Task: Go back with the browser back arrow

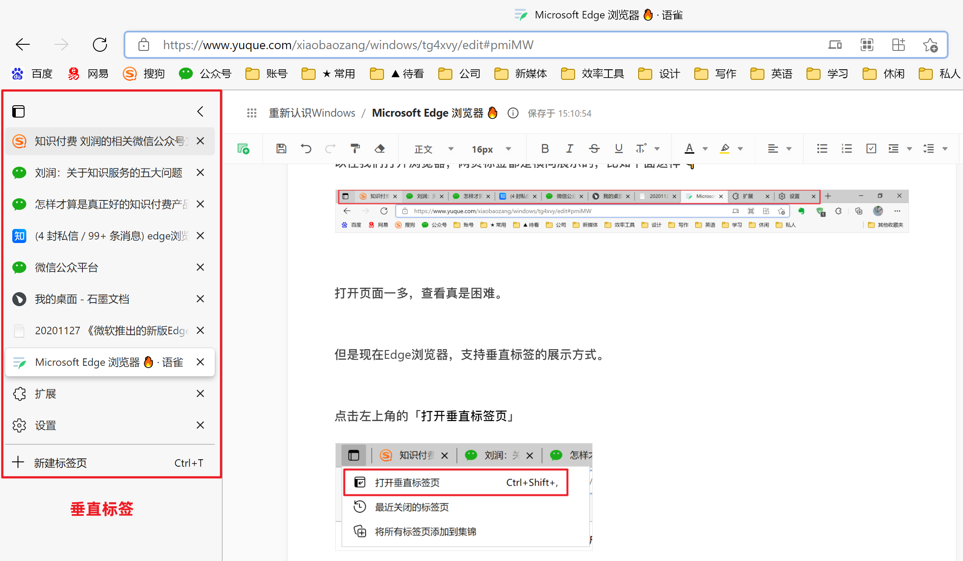Action: click(23, 44)
